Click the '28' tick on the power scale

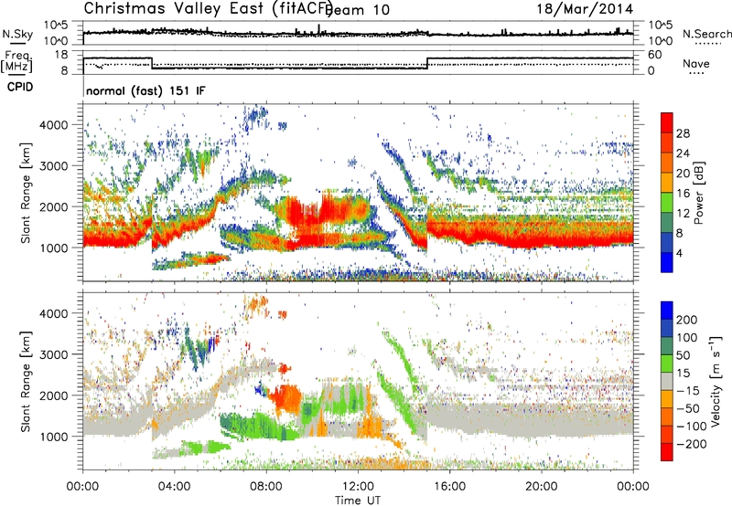click(x=683, y=133)
